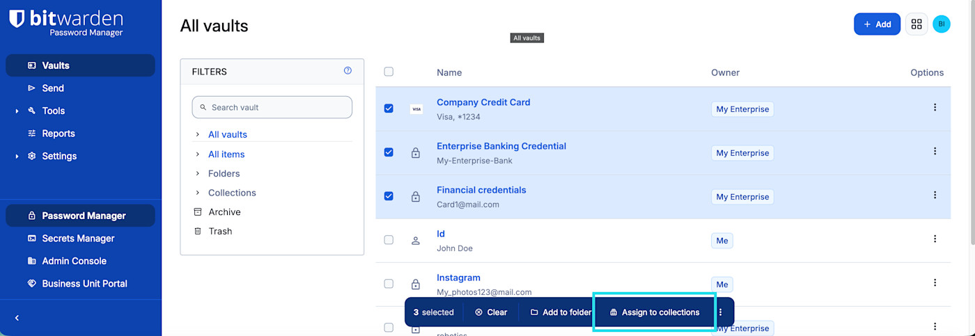
Task: Open the Financial credentials item
Action: [481, 190]
